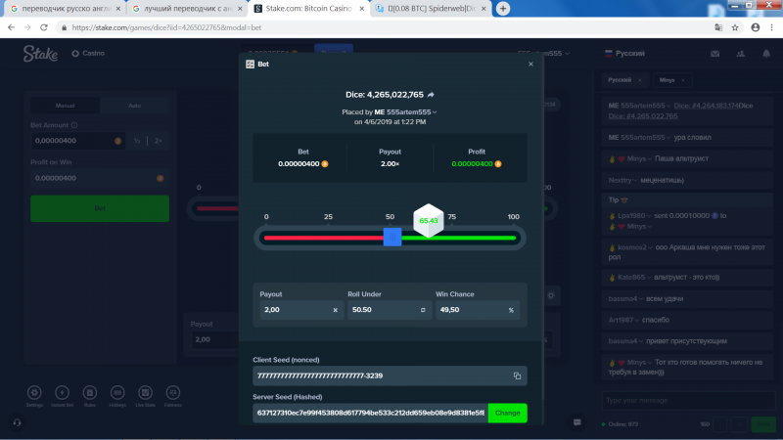Double the bet amount with 2× button
The image size is (783, 440).
coord(158,141)
